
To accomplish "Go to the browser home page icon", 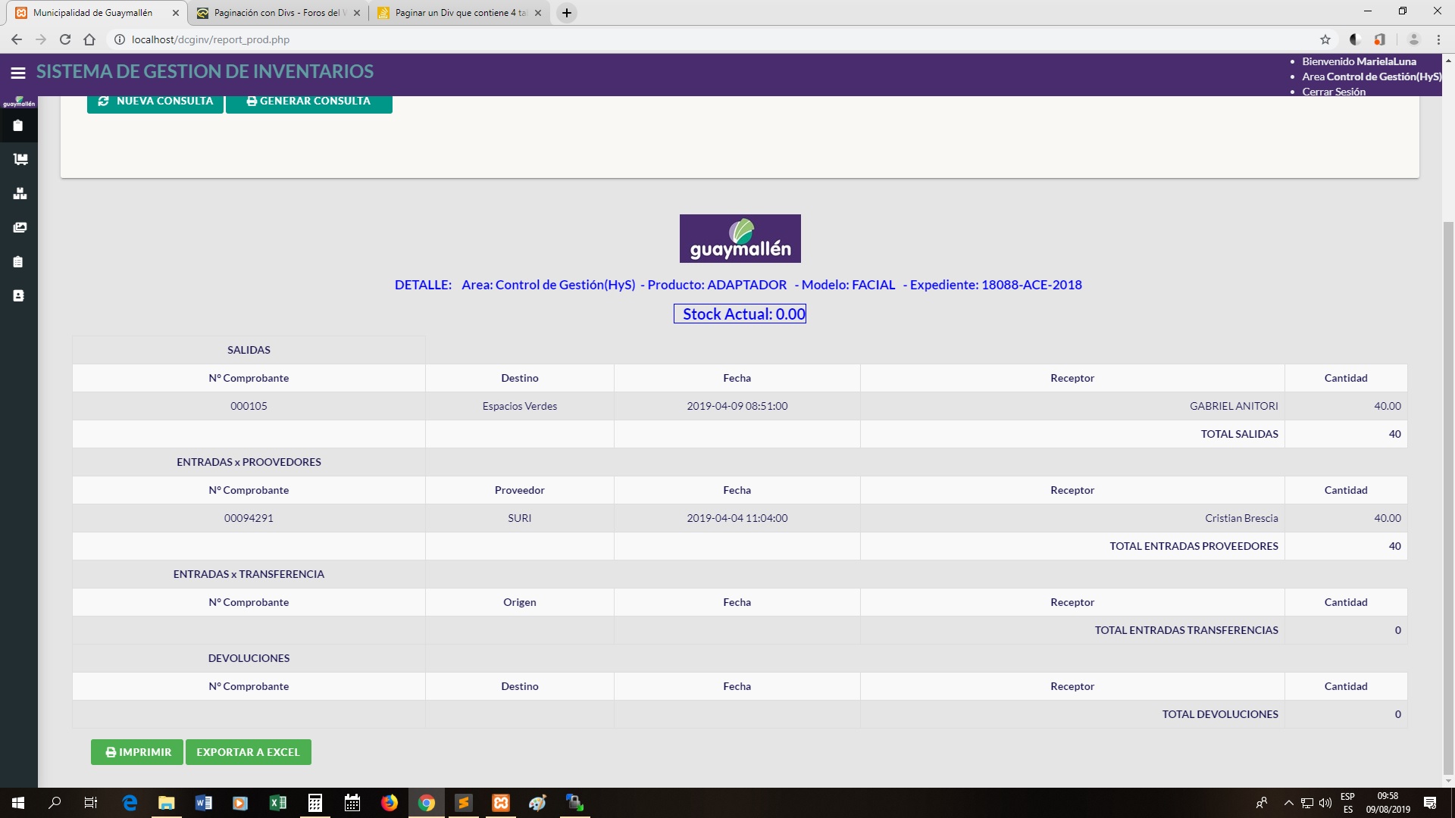I will (x=89, y=39).
